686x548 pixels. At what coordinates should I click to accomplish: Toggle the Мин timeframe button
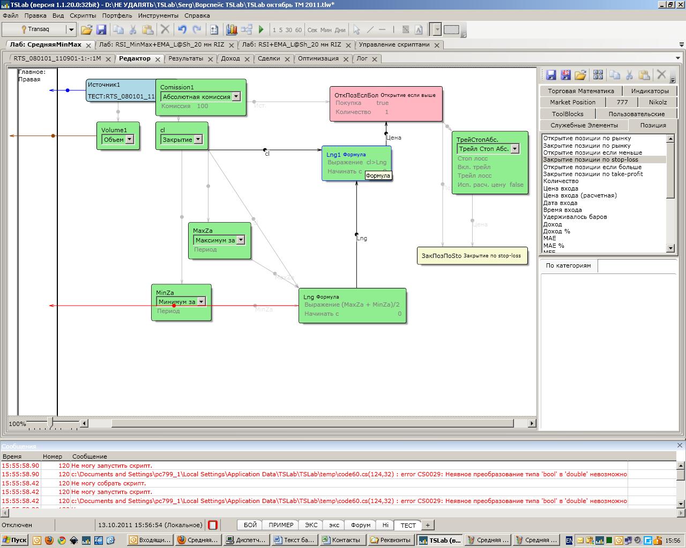[x=326, y=30]
